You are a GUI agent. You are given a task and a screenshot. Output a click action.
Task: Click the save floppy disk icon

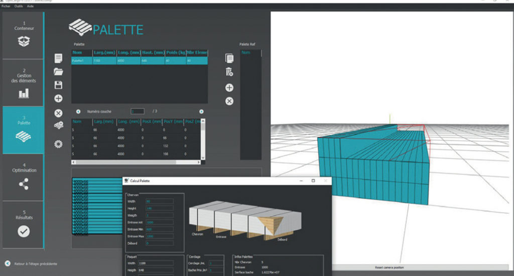(58, 85)
